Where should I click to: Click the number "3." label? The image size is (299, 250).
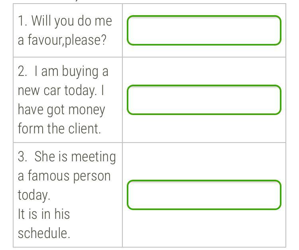pyautogui.click(x=22, y=157)
